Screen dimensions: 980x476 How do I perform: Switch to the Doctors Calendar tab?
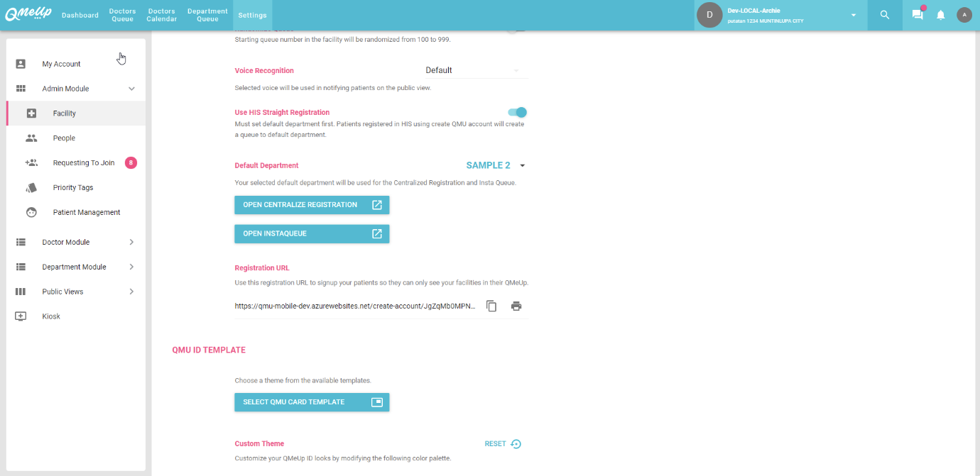(161, 15)
